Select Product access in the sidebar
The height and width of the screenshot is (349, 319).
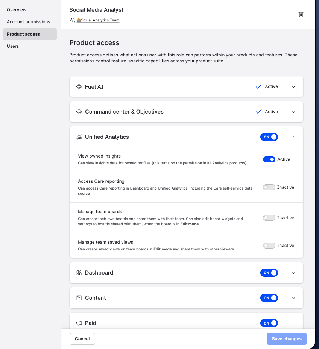(x=30, y=34)
